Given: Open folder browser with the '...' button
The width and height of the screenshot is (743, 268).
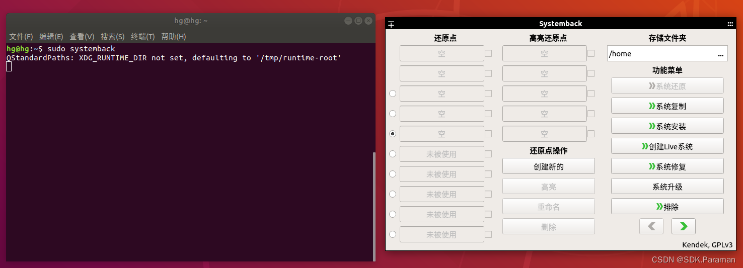Looking at the screenshot, I should (721, 54).
